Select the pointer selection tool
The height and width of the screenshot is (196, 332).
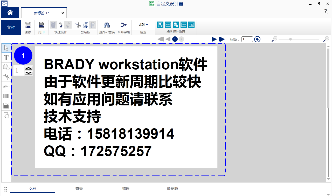pyautogui.click(x=6, y=48)
